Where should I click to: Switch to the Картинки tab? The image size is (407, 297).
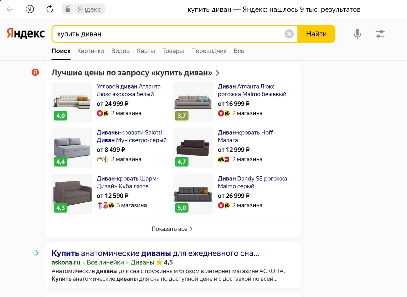coord(91,51)
